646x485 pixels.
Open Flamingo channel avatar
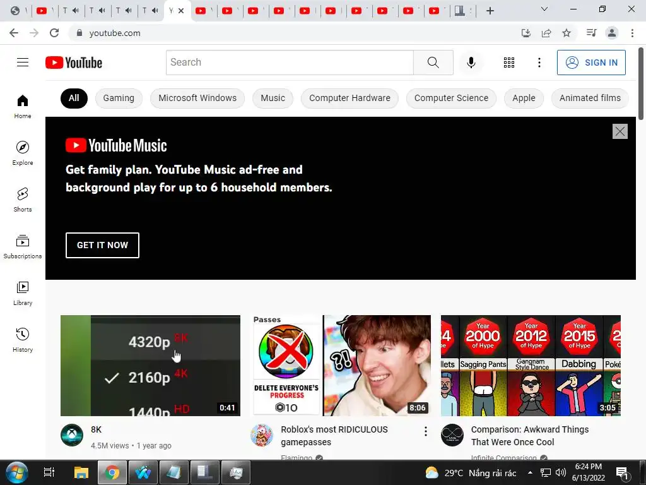tap(262, 435)
